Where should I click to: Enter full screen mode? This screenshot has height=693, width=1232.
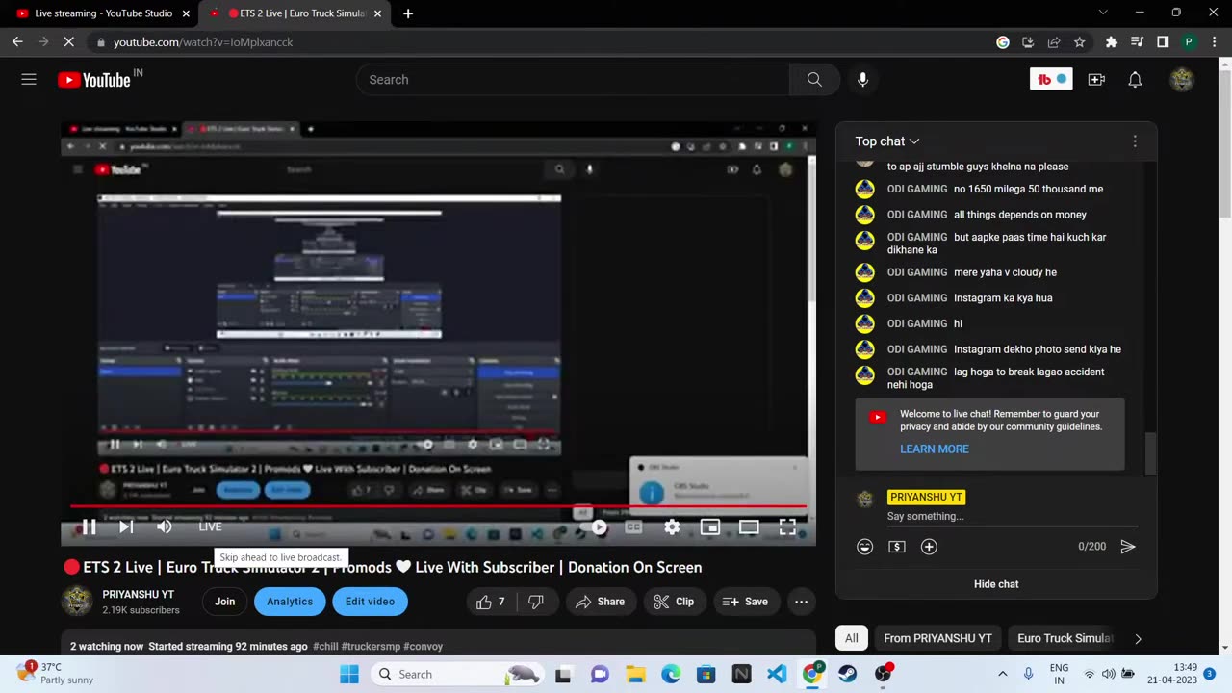pyautogui.click(x=787, y=526)
